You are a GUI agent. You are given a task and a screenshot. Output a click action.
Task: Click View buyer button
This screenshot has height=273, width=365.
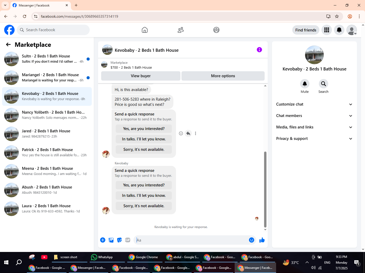point(141,76)
